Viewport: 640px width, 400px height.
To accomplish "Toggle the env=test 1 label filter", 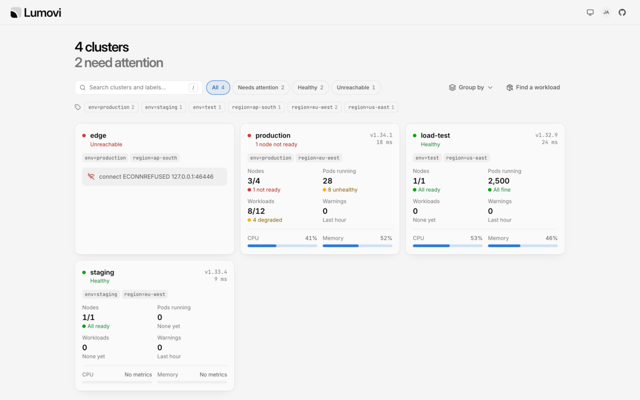I will (207, 107).
